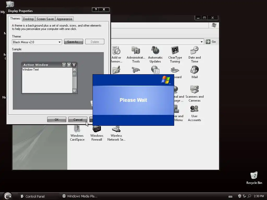Click the My Computer desktop icon
267x200 pixels.
pyautogui.click(x=10, y=4)
